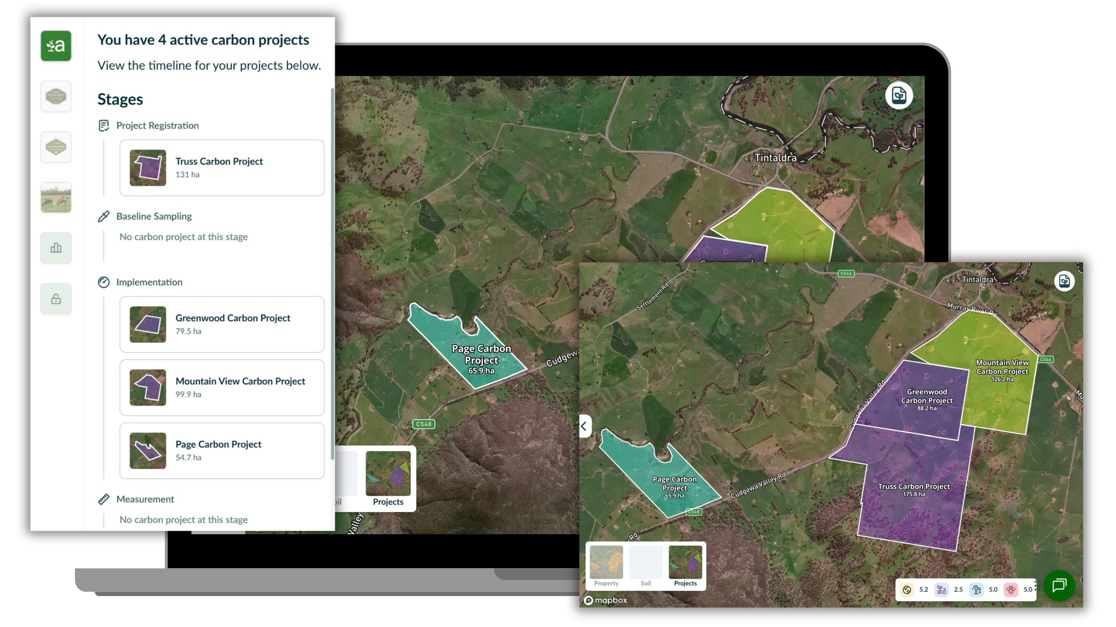Select the cattle photo sidebar thumbnail
Image resolution: width=1116 pixels, height=627 pixels.
click(56, 197)
